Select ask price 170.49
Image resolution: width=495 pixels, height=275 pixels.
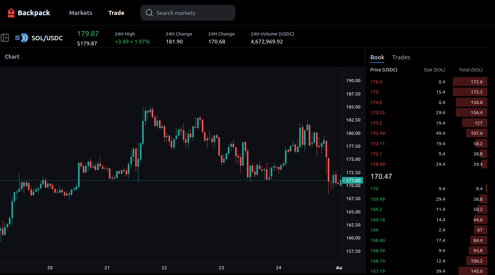click(x=378, y=164)
